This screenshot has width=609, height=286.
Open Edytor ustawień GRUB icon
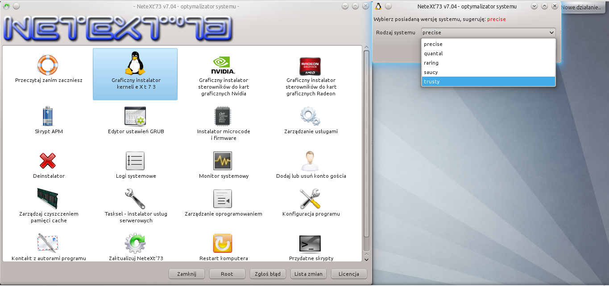click(135, 116)
